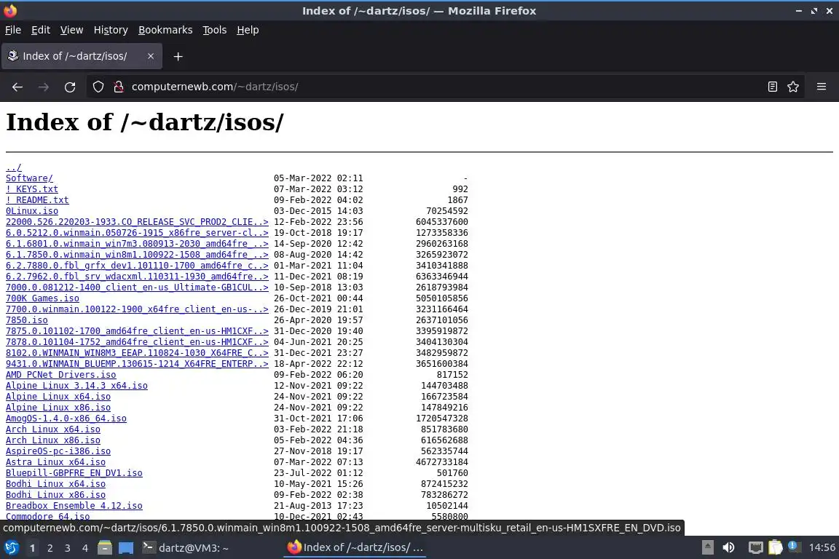This screenshot has height=559, width=839.
Task: Bookmark this page with the star icon
Action: tap(793, 87)
